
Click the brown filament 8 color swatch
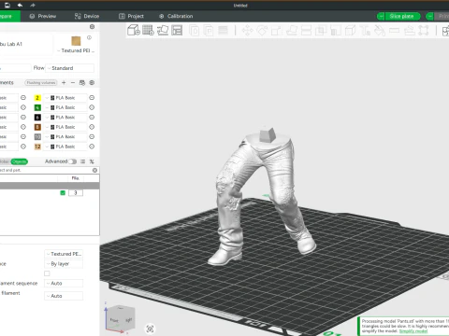(37, 127)
